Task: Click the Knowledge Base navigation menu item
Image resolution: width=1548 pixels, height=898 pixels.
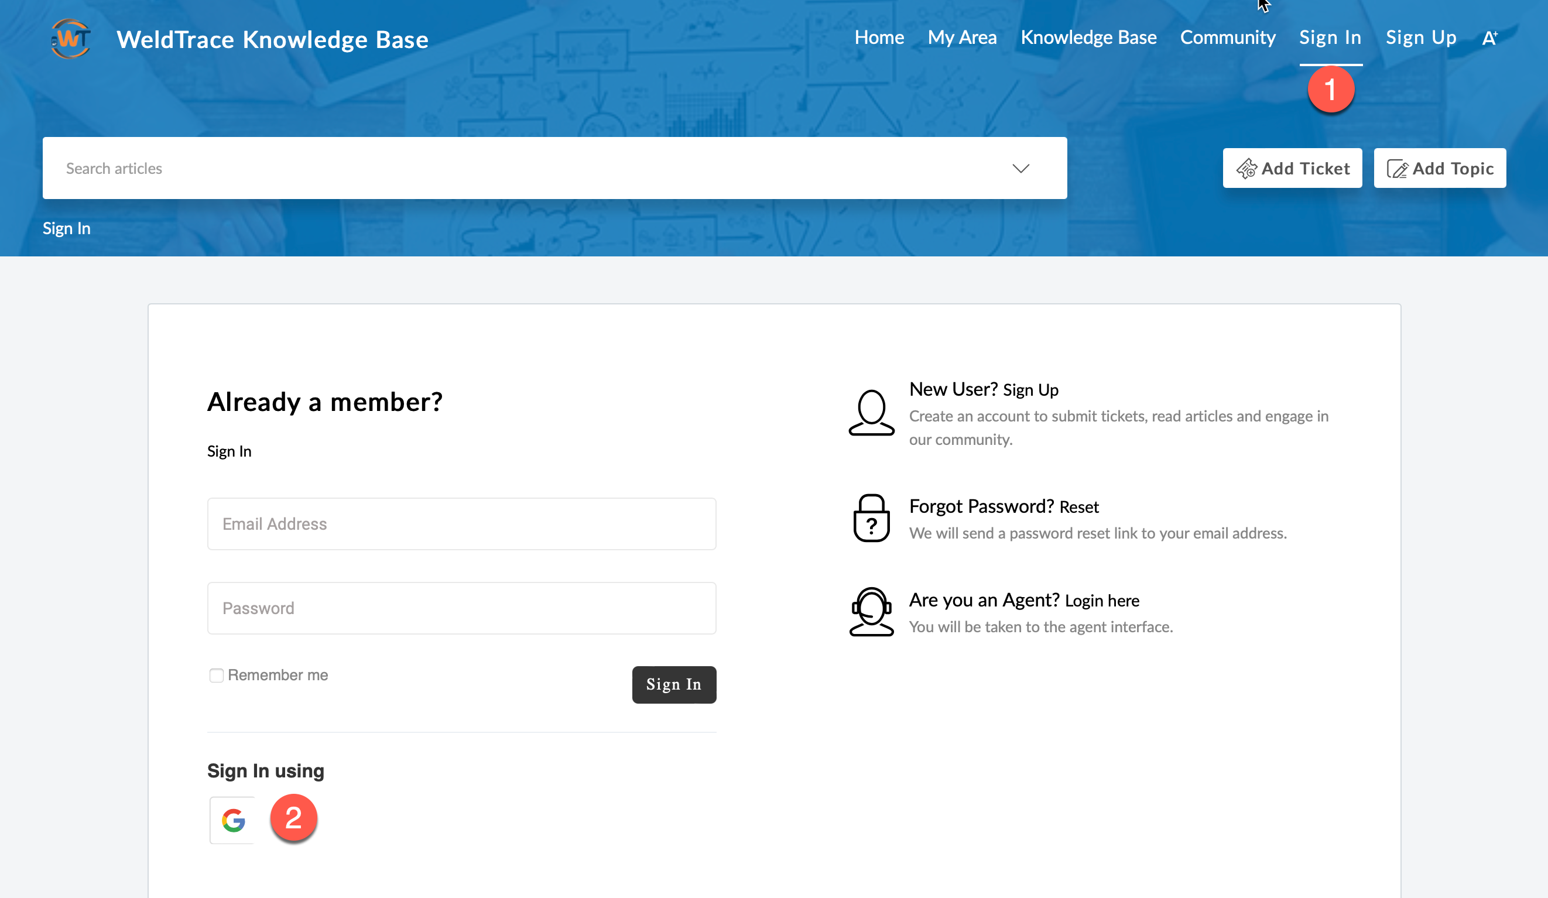Action: [x=1088, y=36]
